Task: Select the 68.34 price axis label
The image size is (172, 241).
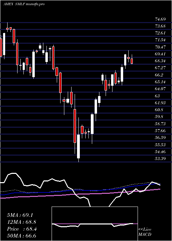Action: pyautogui.click(x=160, y=61)
